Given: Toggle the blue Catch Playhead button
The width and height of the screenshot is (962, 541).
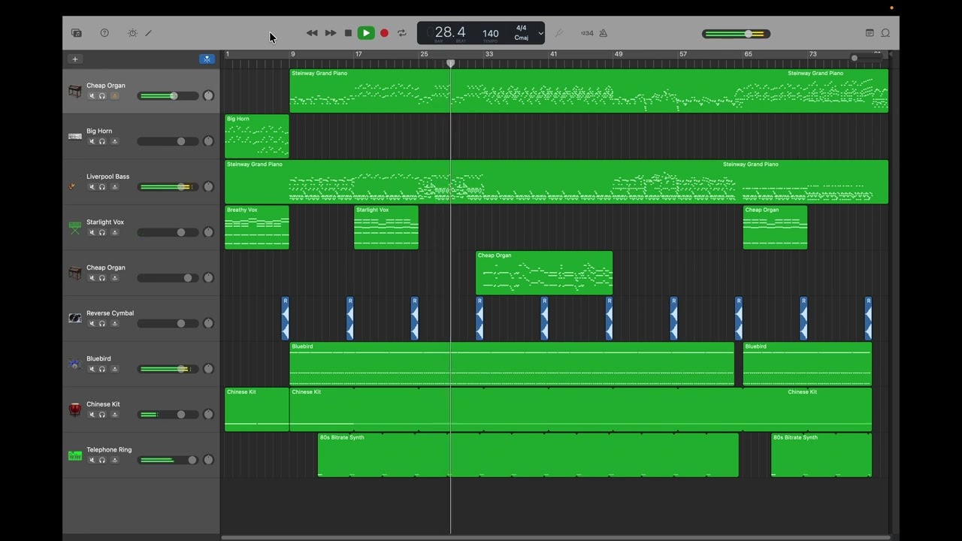Looking at the screenshot, I should 207,59.
